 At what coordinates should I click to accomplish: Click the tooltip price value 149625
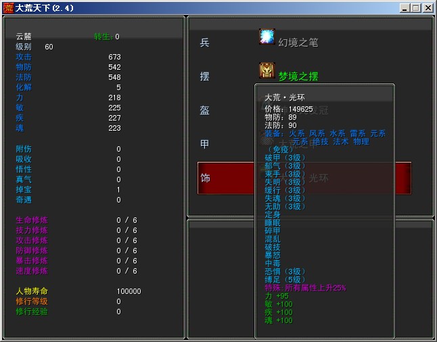click(301, 109)
